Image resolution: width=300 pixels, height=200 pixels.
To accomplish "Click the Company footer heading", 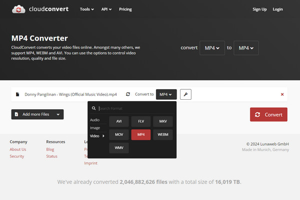I will coord(18,142).
